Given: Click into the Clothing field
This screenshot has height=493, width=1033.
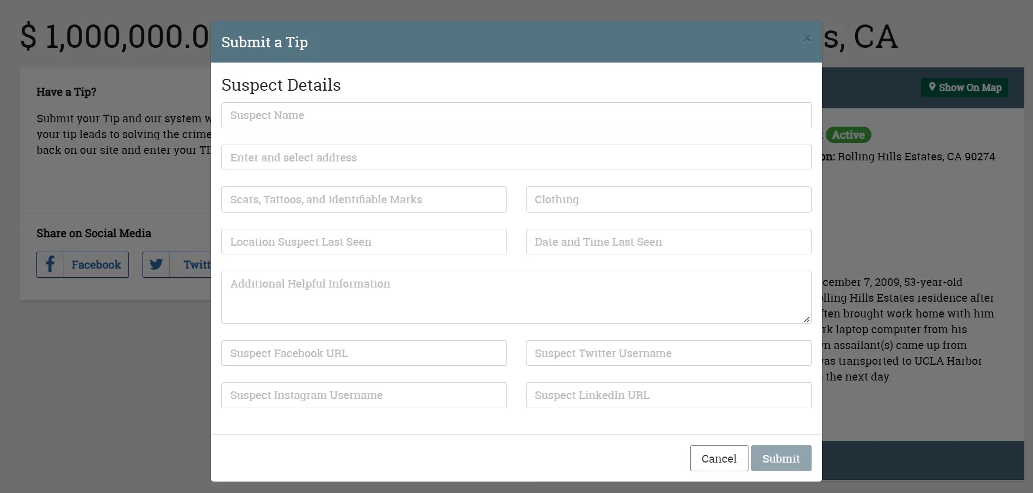Looking at the screenshot, I should tap(668, 199).
